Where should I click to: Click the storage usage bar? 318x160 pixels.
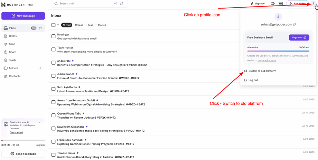point(23,140)
